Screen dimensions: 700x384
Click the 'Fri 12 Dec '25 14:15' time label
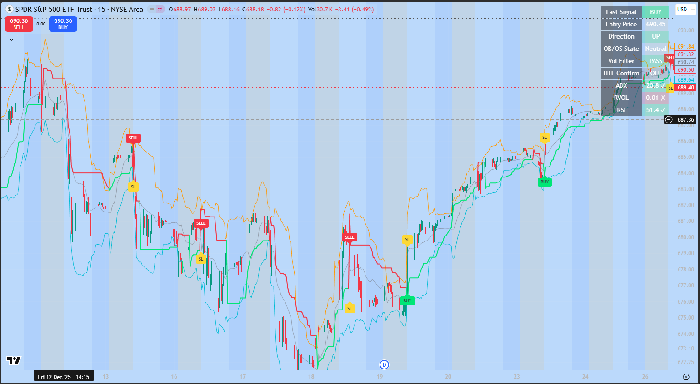coord(64,377)
